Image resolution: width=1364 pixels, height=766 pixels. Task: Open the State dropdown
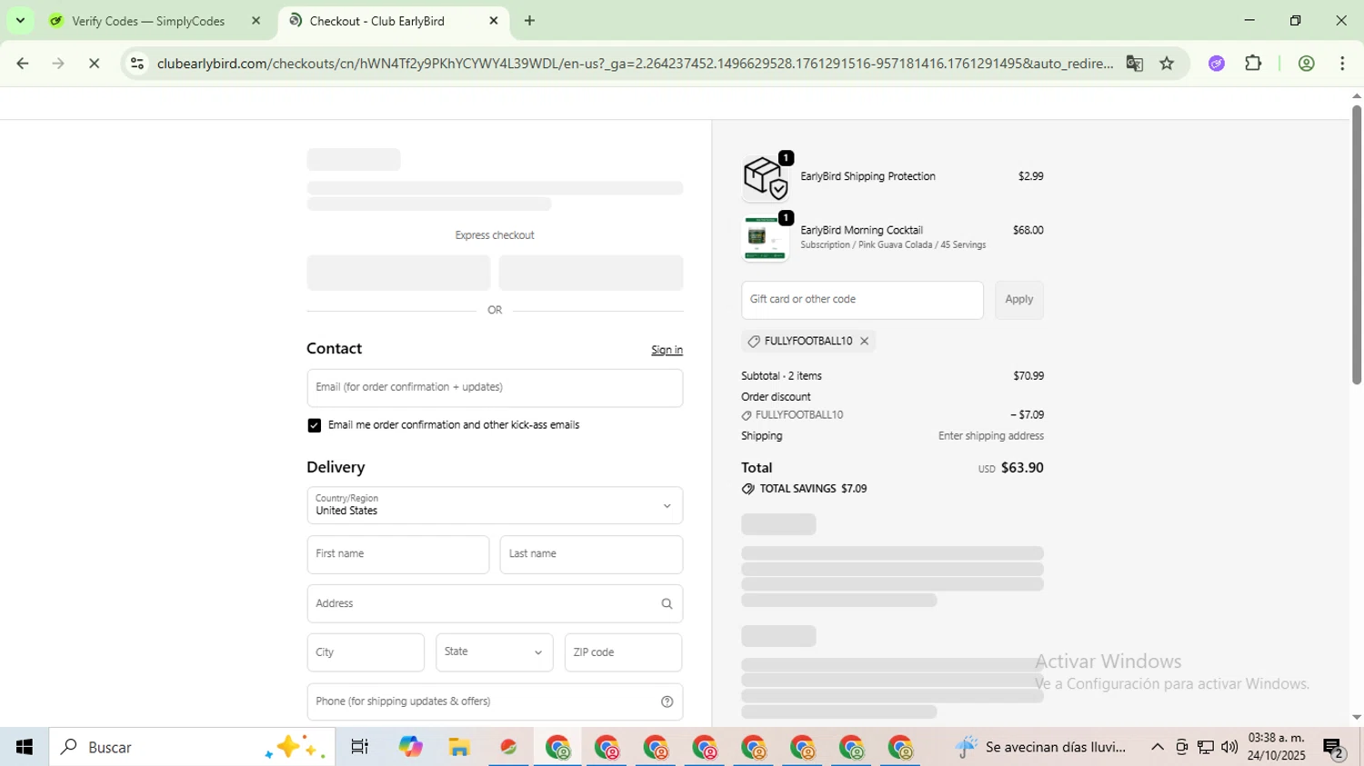tap(494, 652)
